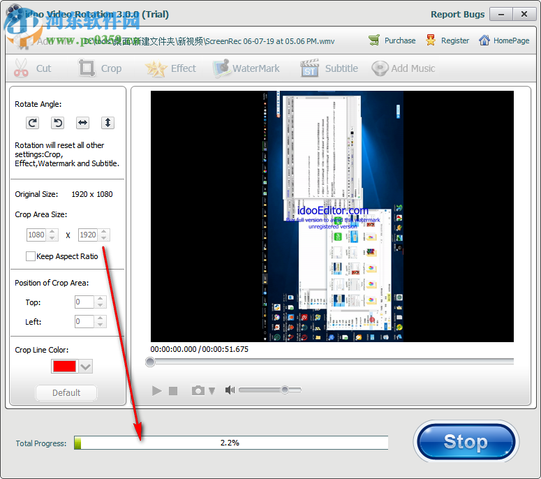This screenshot has height=479, width=541.
Task: Click the Top position input field
Action: (84, 302)
